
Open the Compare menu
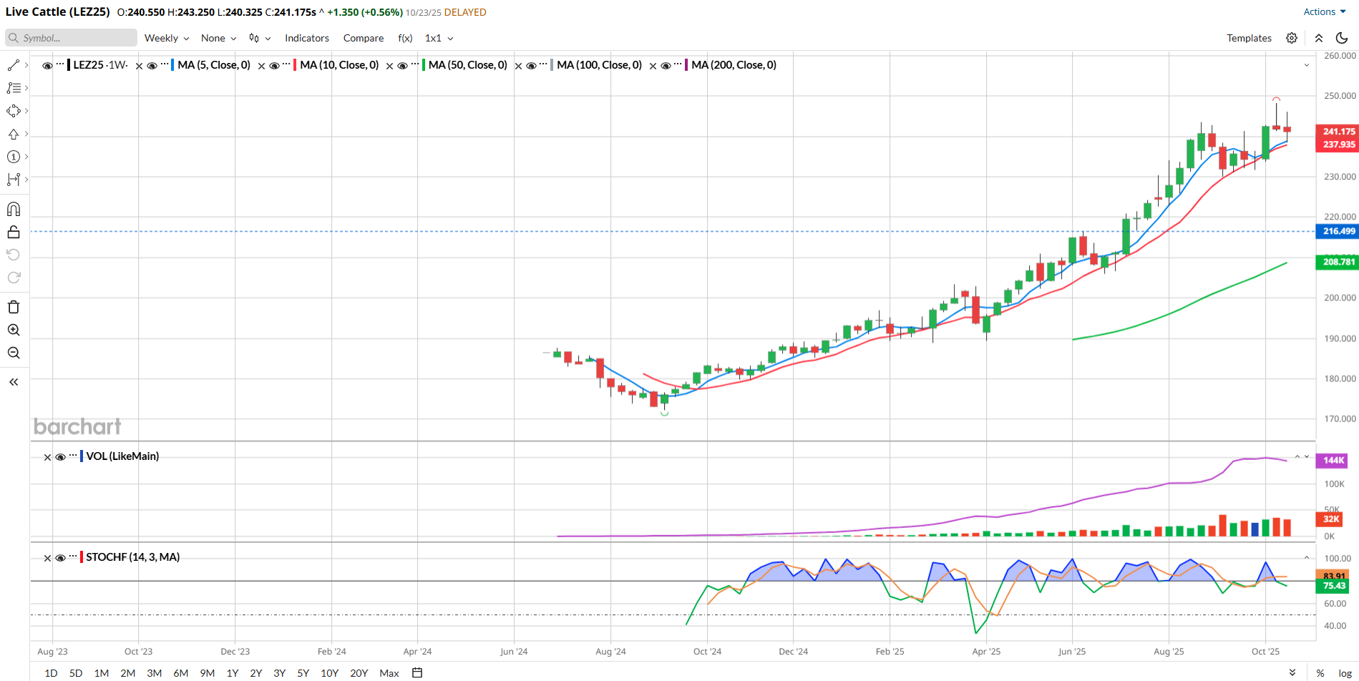[x=363, y=38]
